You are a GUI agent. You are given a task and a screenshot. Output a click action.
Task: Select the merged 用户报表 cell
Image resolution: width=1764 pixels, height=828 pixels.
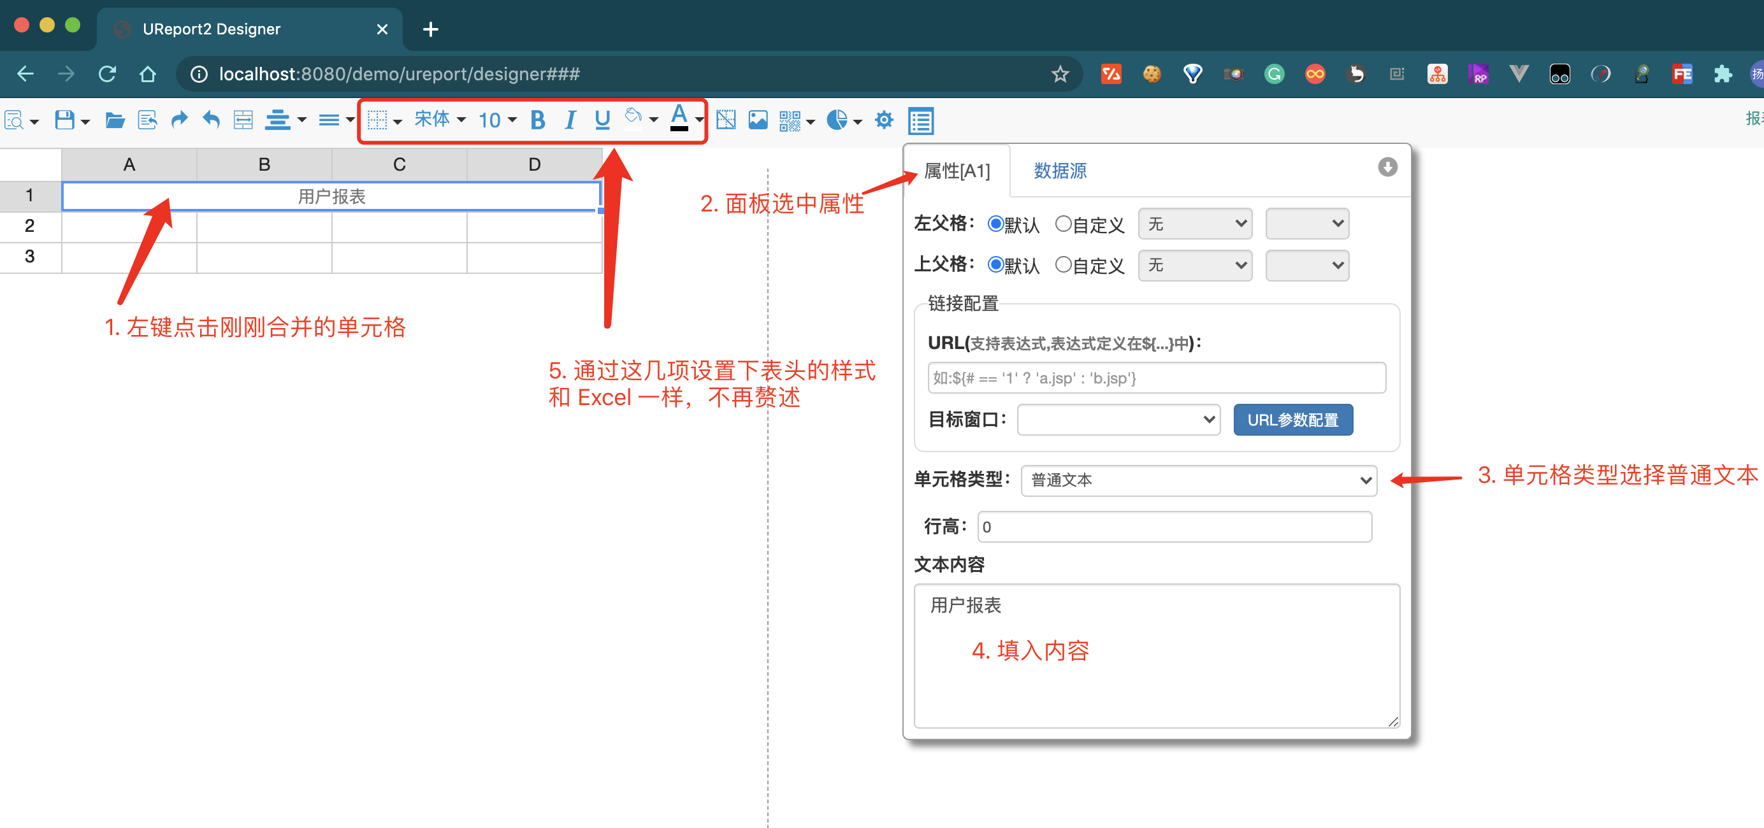click(331, 196)
